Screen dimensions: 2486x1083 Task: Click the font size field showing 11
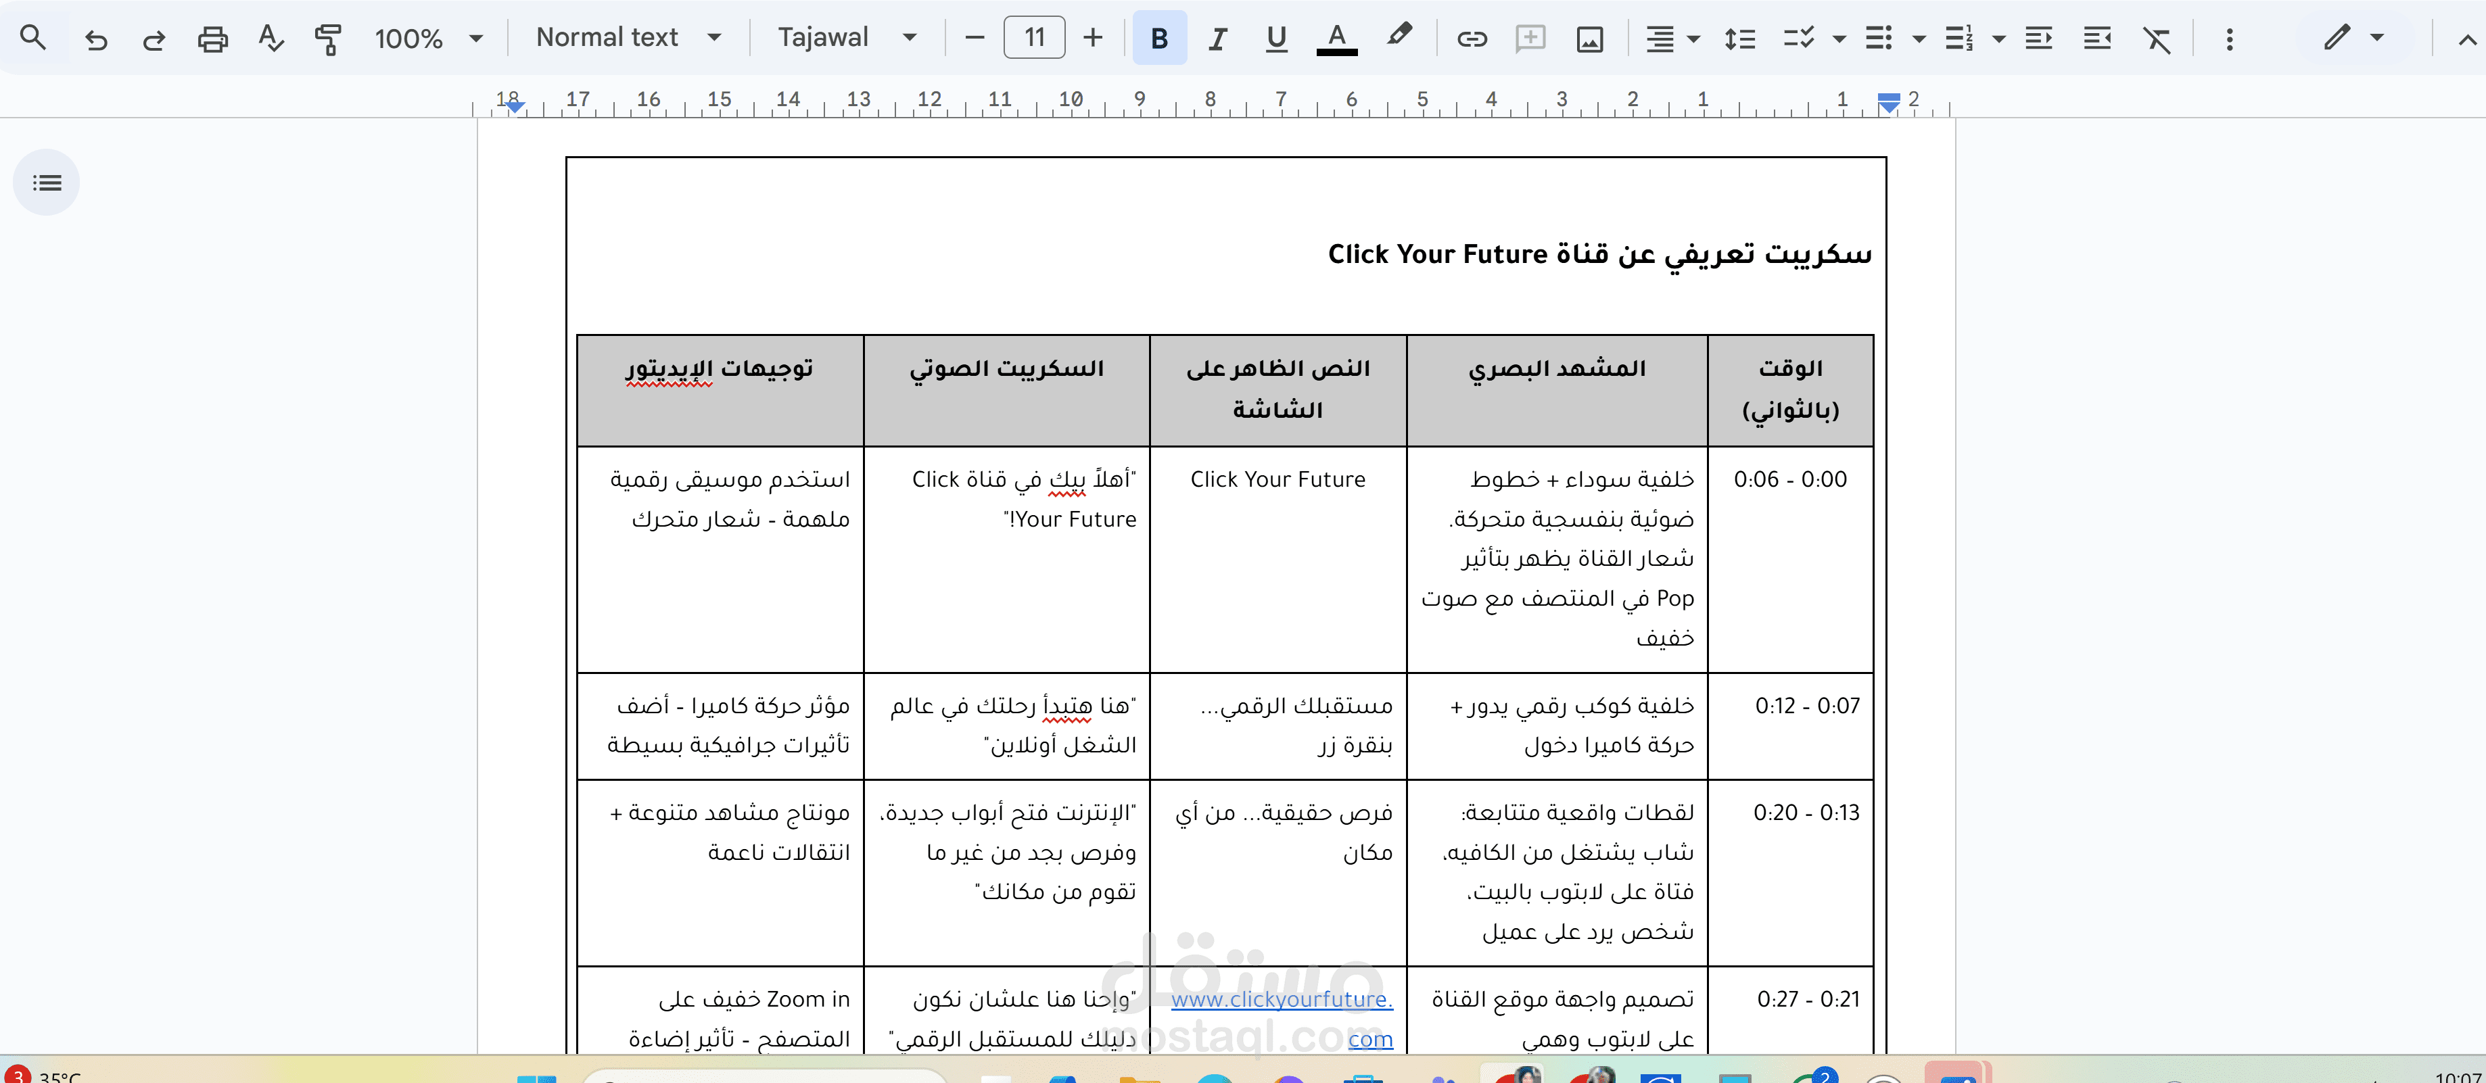(x=1033, y=38)
